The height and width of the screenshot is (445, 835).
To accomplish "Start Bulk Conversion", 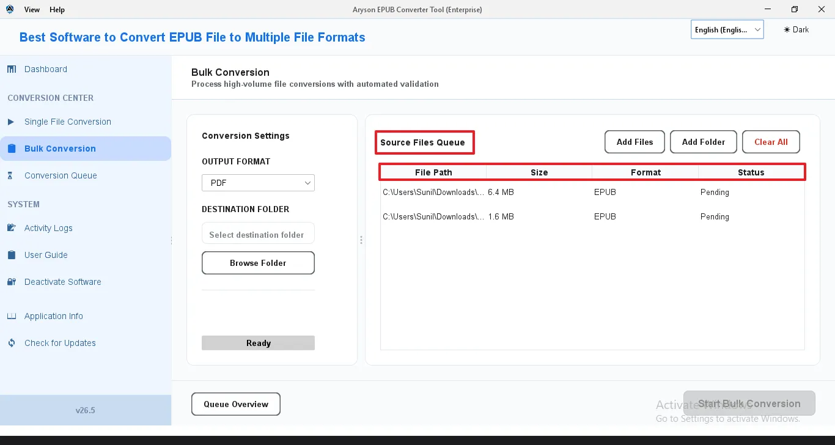I will point(749,403).
